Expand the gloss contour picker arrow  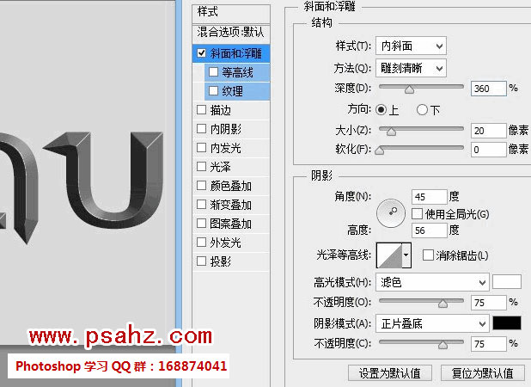click(x=406, y=255)
